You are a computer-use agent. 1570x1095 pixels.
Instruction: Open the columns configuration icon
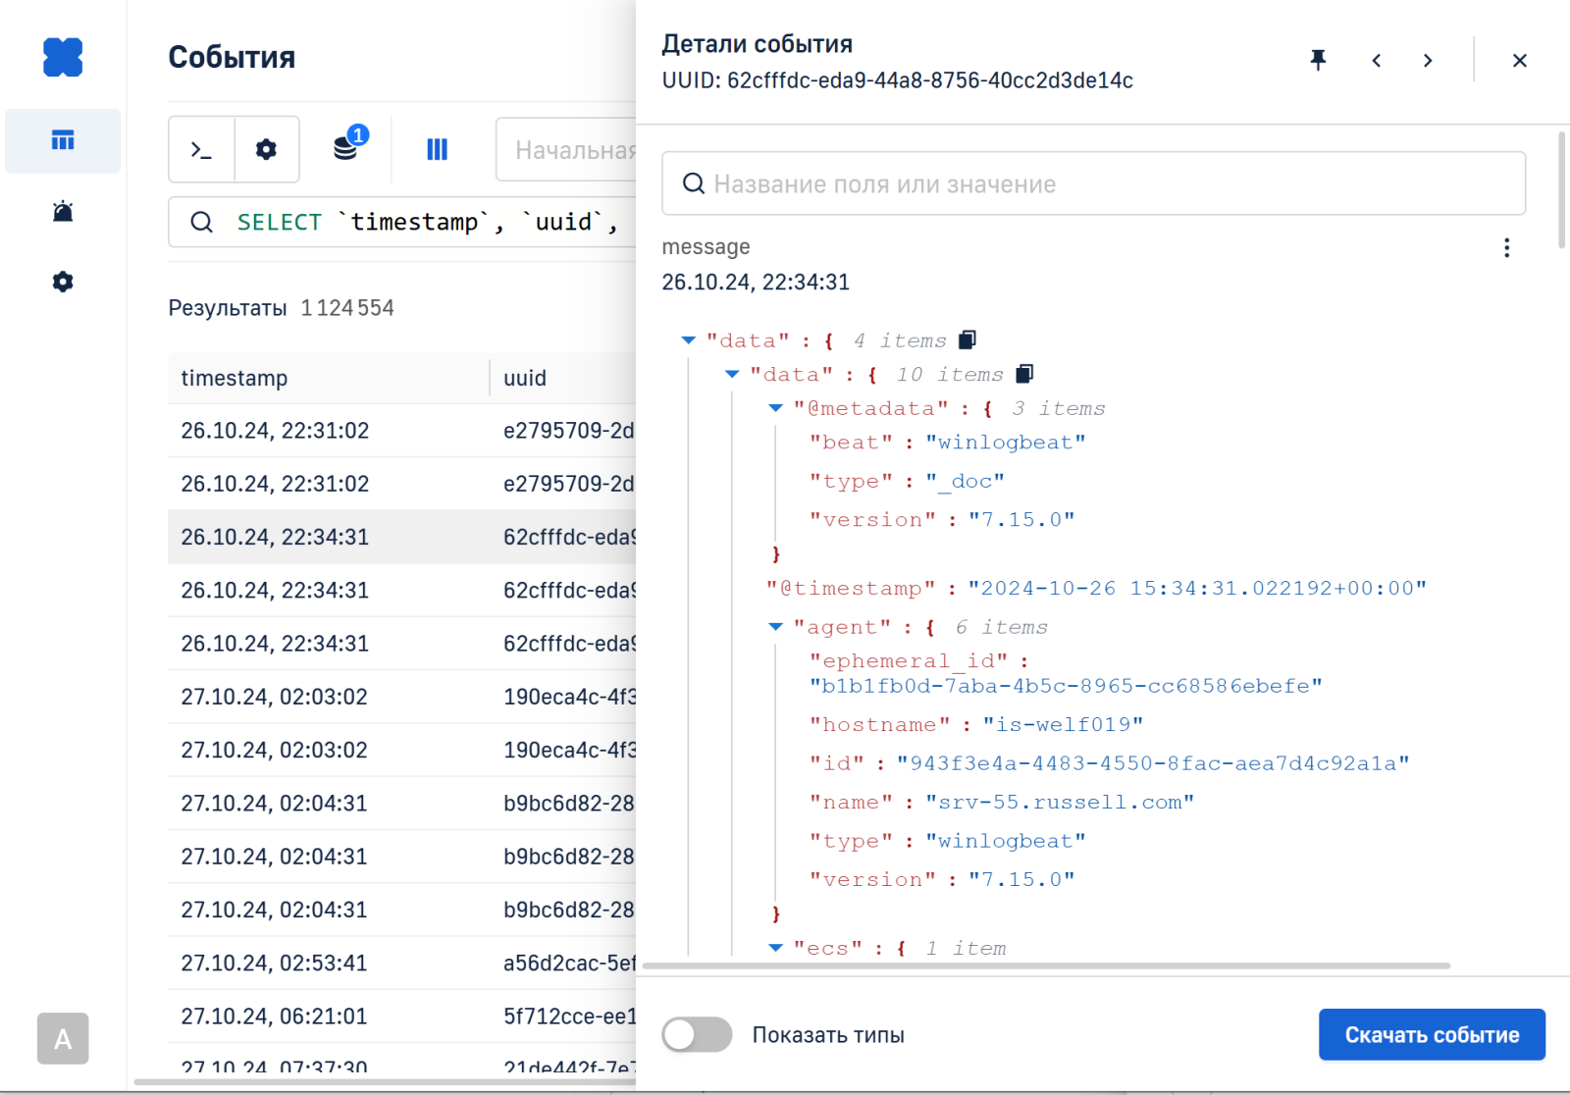coord(437,149)
